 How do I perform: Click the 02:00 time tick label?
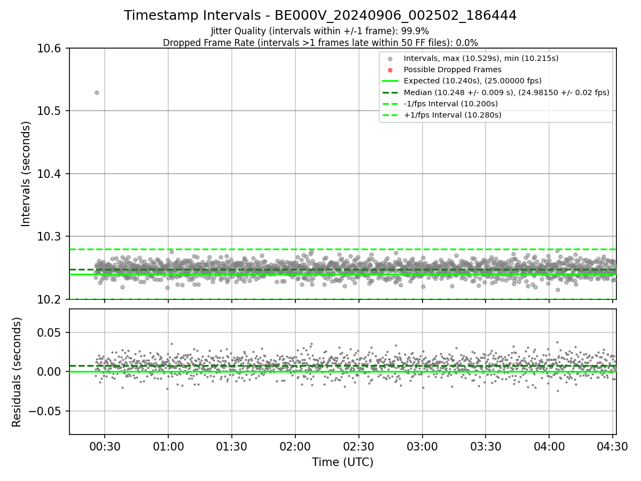(x=295, y=446)
